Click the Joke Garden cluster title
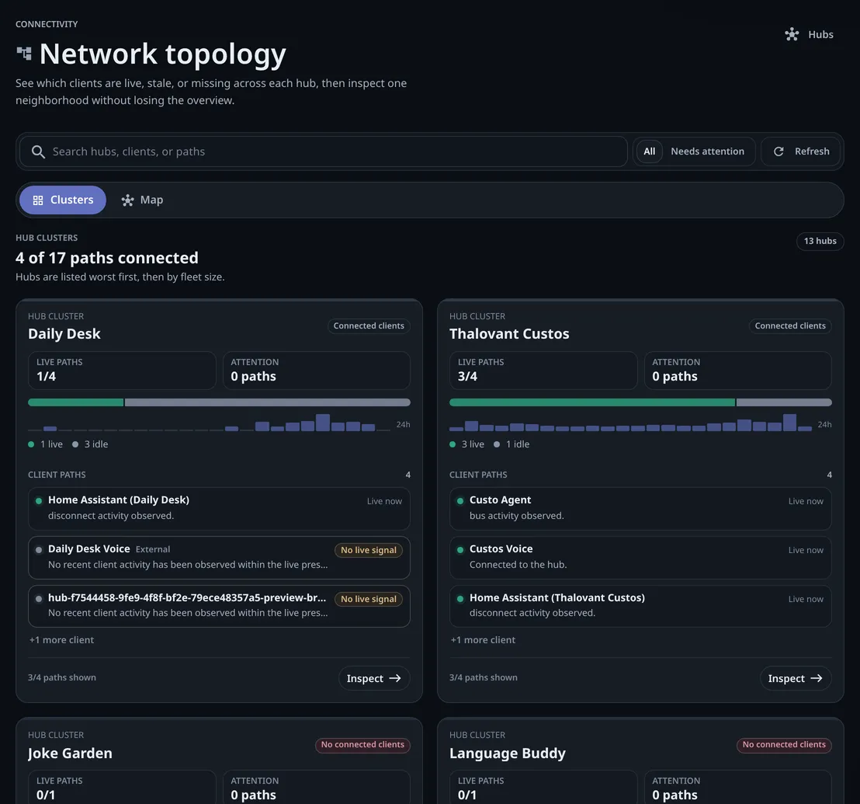The height and width of the screenshot is (804, 860). point(70,753)
